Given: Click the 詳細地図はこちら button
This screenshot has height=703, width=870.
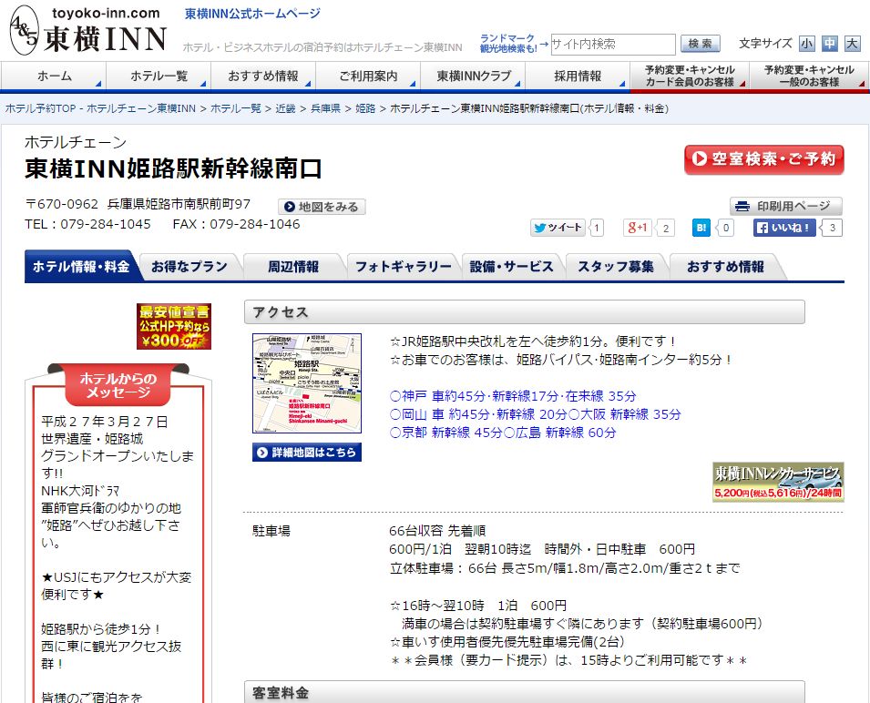Looking at the screenshot, I should click(x=307, y=453).
